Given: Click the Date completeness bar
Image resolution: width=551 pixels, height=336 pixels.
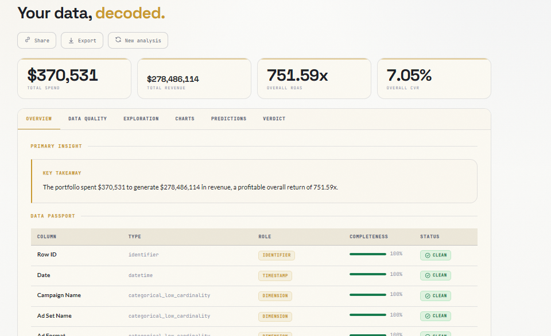Looking at the screenshot, I should click(367, 274).
